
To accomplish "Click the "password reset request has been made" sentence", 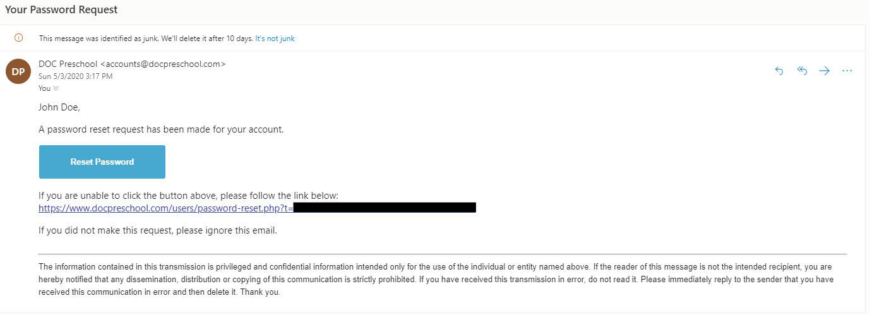I will pyautogui.click(x=161, y=129).
